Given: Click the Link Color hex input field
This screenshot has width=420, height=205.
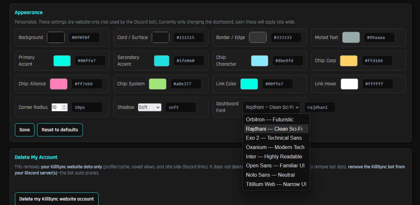Looking at the screenshot, I should pyautogui.click(x=277, y=84).
